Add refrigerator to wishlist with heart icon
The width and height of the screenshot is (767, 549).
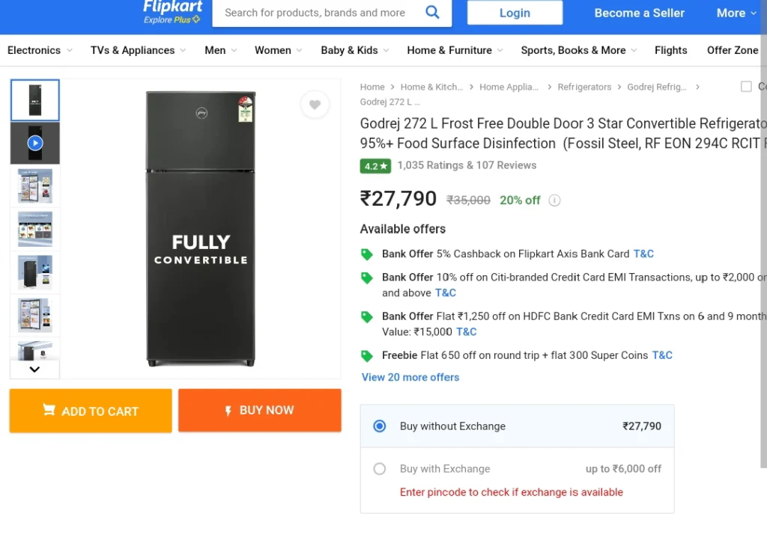(x=315, y=104)
